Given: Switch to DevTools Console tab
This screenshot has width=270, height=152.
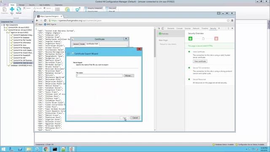Looking at the screenshot, I should pyautogui.click(x=179, y=28).
